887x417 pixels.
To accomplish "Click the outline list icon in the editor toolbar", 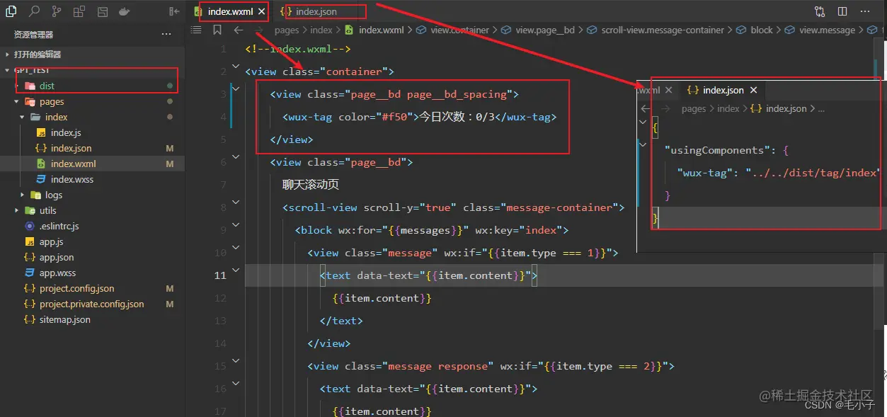I will tap(196, 30).
